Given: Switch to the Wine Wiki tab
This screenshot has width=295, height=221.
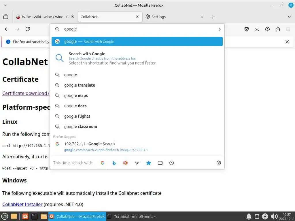Looking at the screenshot, I should (45, 17).
